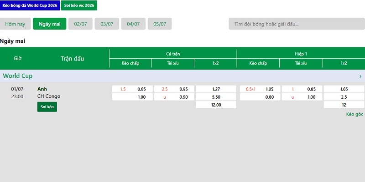The height and width of the screenshot is (182, 365).
Task: Open the Kèo bóng đá World Cup 2026 tab
Action: click(30, 5)
